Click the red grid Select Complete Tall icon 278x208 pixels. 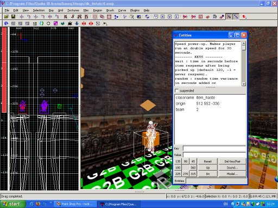tap(95, 17)
